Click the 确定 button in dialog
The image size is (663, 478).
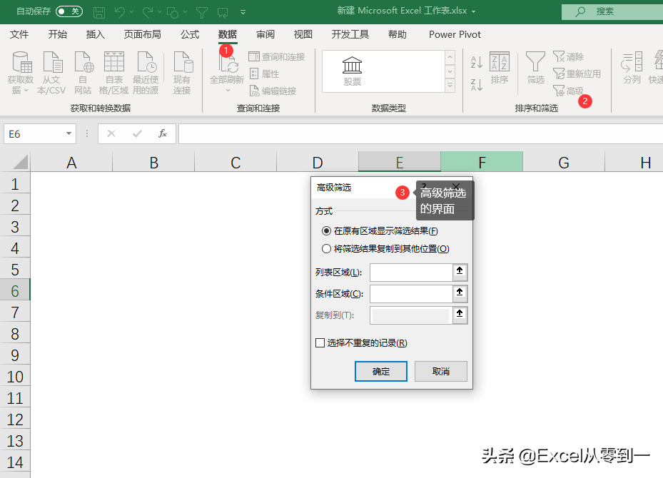tap(380, 371)
